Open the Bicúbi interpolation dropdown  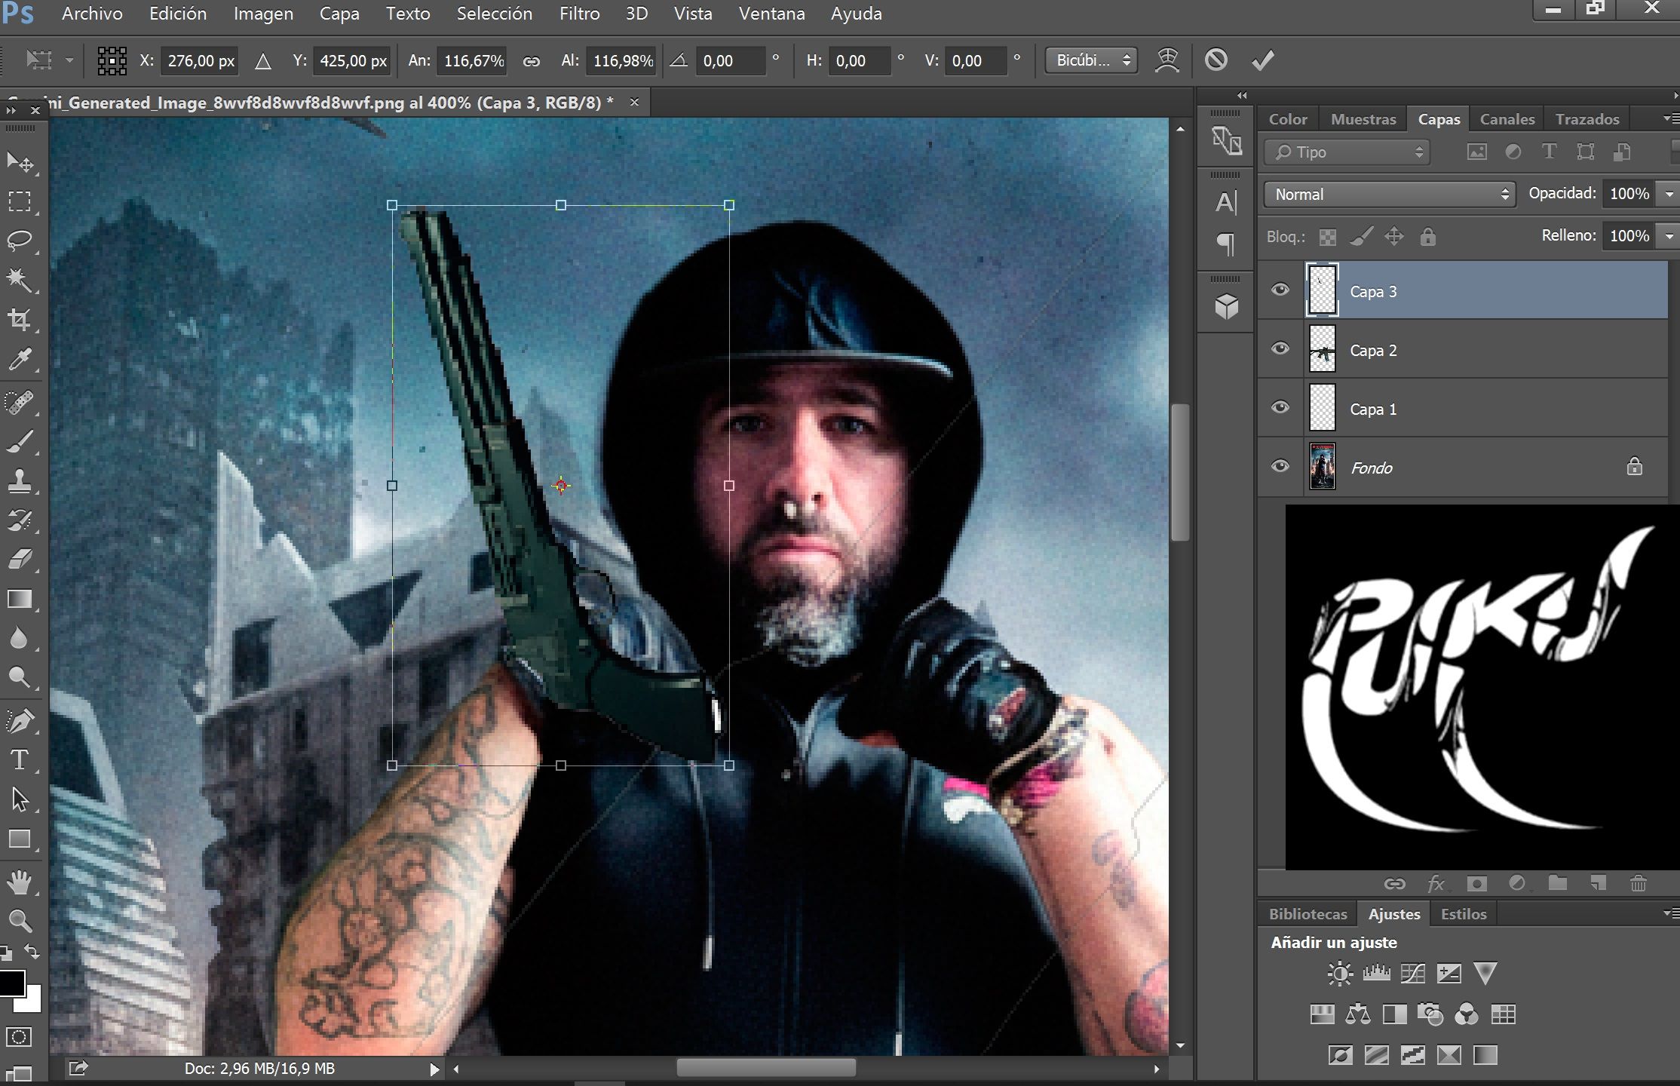(x=1090, y=60)
